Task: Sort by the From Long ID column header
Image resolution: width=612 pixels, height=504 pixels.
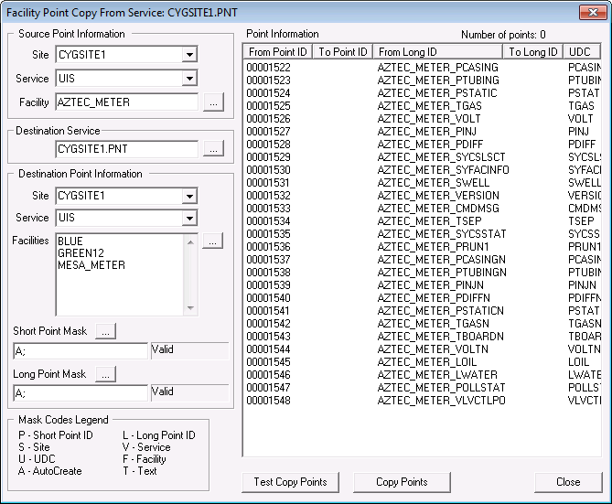Action: click(437, 52)
